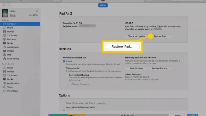Click 'Today 7:48 PM to iCloud' backup entry
This screenshot has width=206, height=116.
tap(137, 77)
